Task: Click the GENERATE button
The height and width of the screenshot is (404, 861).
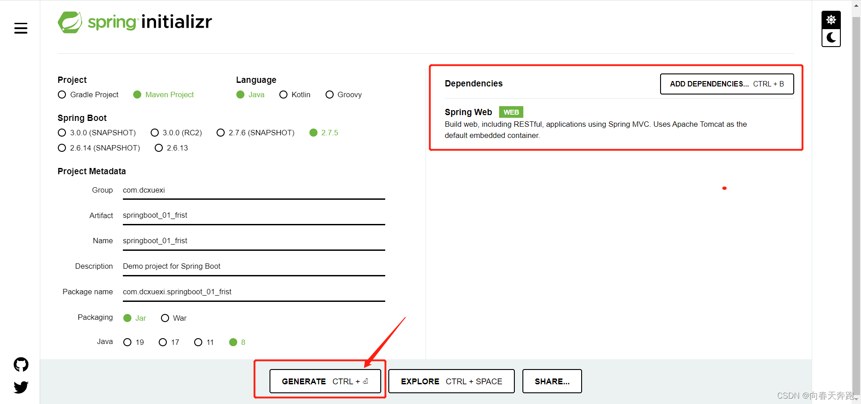Action: [x=325, y=381]
